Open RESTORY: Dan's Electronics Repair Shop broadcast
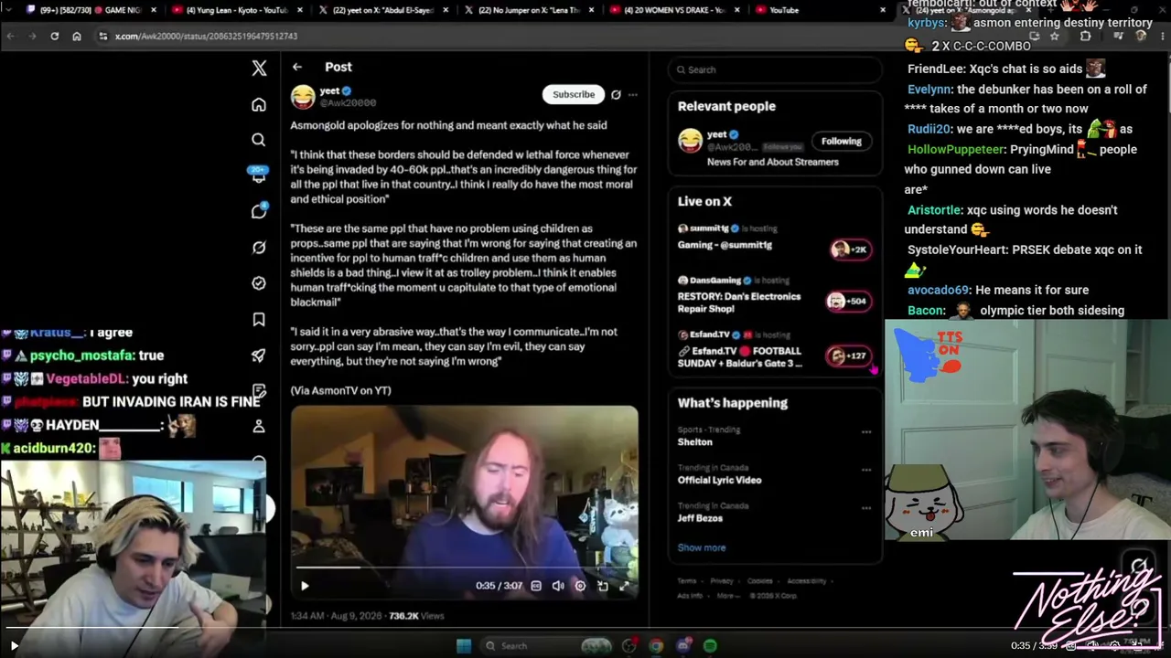Viewport: 1171px width, 658px height. pyautogui.click(x=739, y=302)
